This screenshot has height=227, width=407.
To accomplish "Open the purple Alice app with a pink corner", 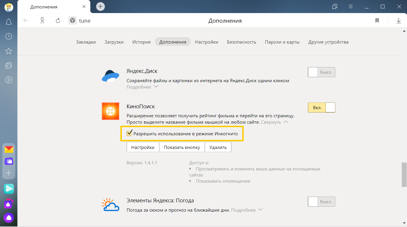I will pos(8,204).
